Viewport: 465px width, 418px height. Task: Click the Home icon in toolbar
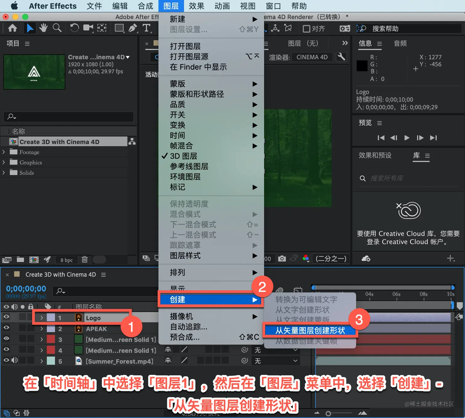tap(13, 28)
